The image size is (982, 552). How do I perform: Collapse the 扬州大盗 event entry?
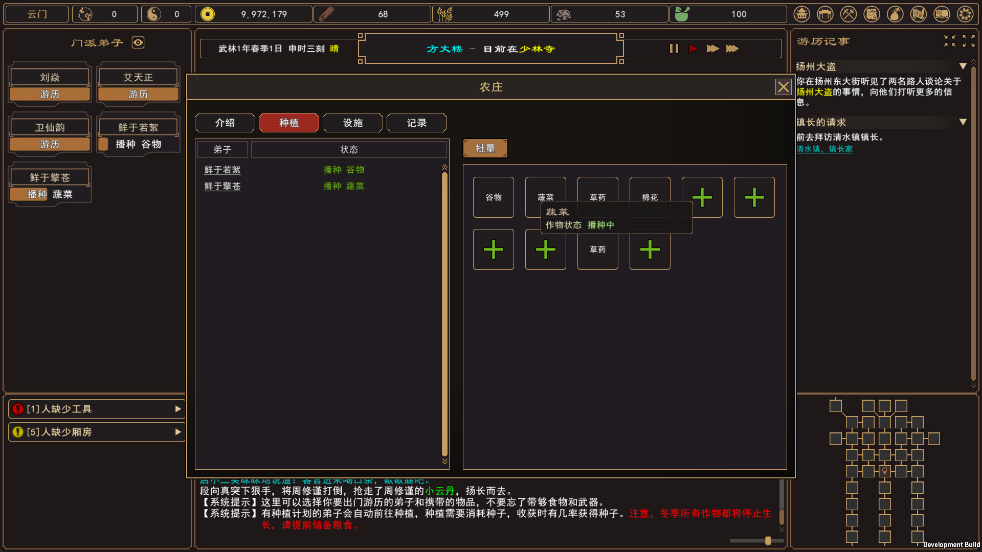(x=964, y=66)
